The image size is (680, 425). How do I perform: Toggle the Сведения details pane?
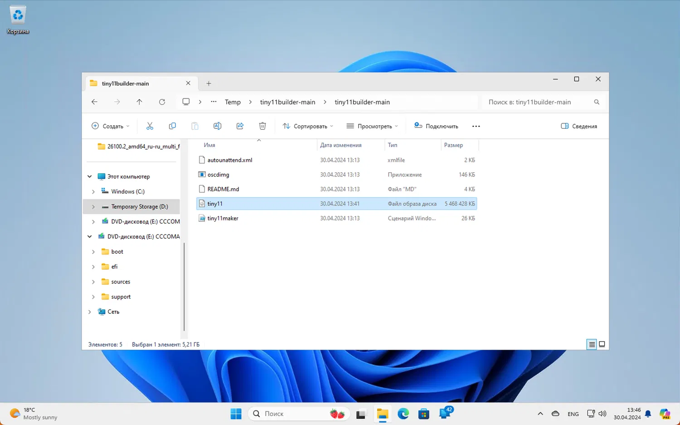click(579, 126)
